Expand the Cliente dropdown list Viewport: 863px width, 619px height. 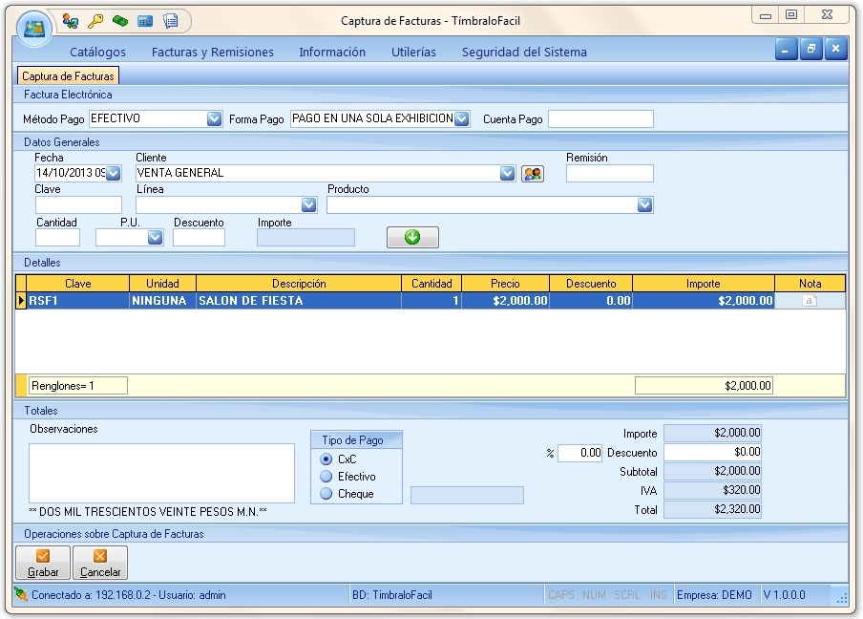click(508, 174)
